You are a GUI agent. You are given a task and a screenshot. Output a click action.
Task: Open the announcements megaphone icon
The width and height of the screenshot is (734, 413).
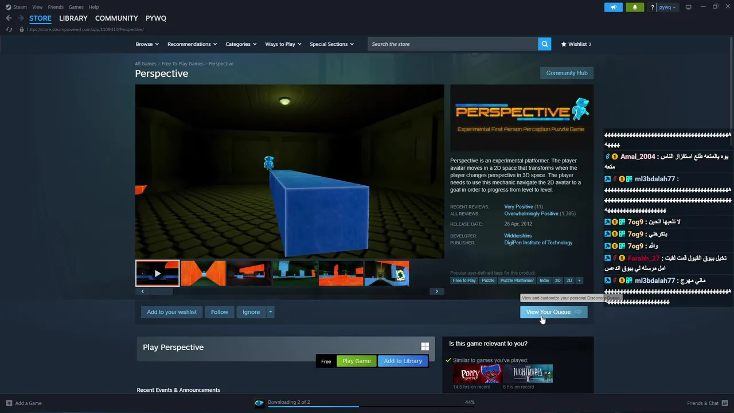[613, 7]
